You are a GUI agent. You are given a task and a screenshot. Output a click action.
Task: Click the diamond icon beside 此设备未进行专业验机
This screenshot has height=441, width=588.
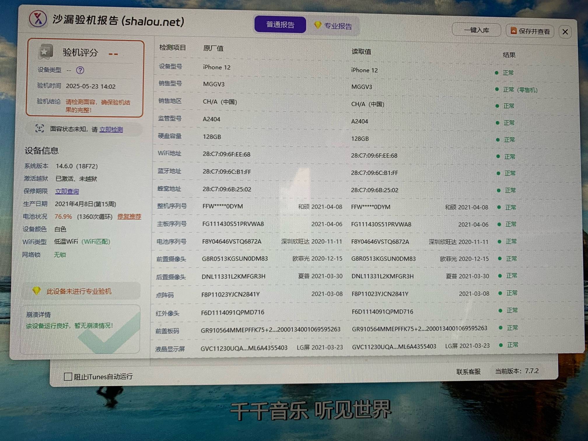(x=37, y=290)
